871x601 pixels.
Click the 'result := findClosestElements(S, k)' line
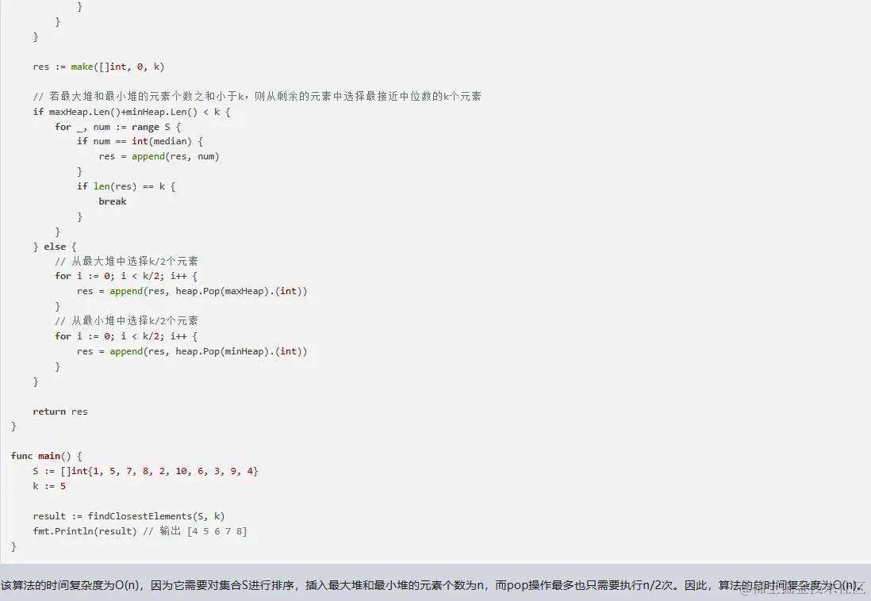click(x=129, y=517)
